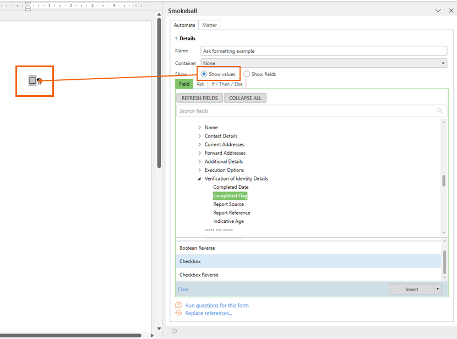
Task: Choose Checkbox Reverse format option
Action: point(309,275)
